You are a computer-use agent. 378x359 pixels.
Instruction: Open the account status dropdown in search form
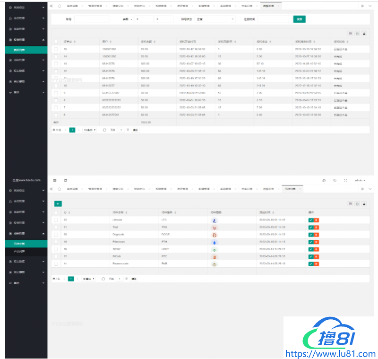[215, 19]
